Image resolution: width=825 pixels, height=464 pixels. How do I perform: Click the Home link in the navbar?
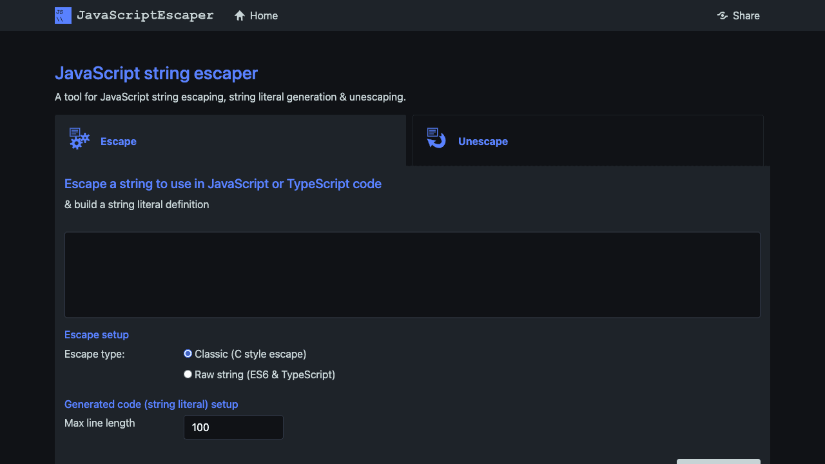[x=263, y=15]
